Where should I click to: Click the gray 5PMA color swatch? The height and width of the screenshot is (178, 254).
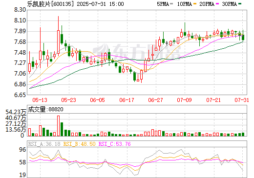171,4
